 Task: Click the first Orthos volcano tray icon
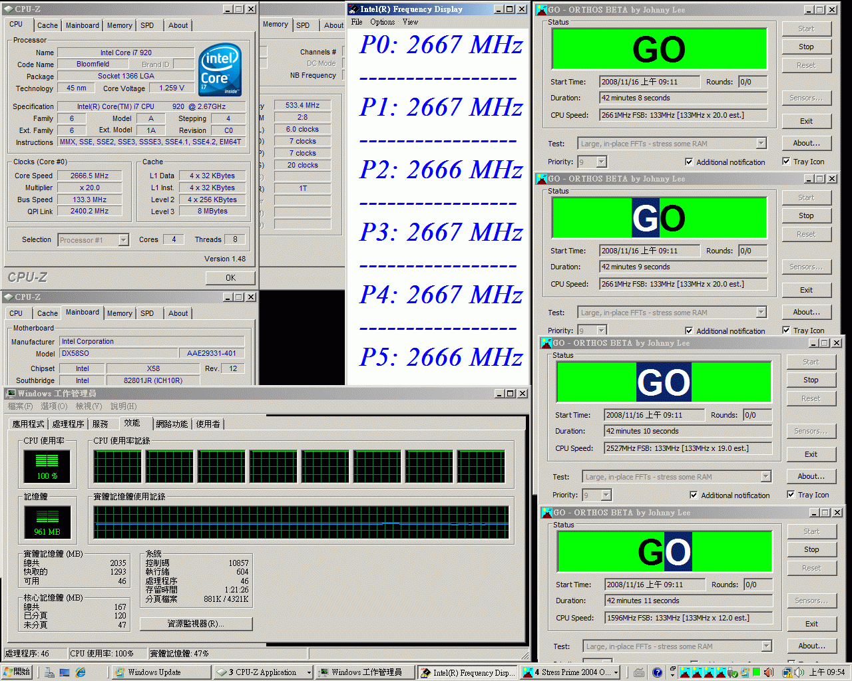coord(685,672)
